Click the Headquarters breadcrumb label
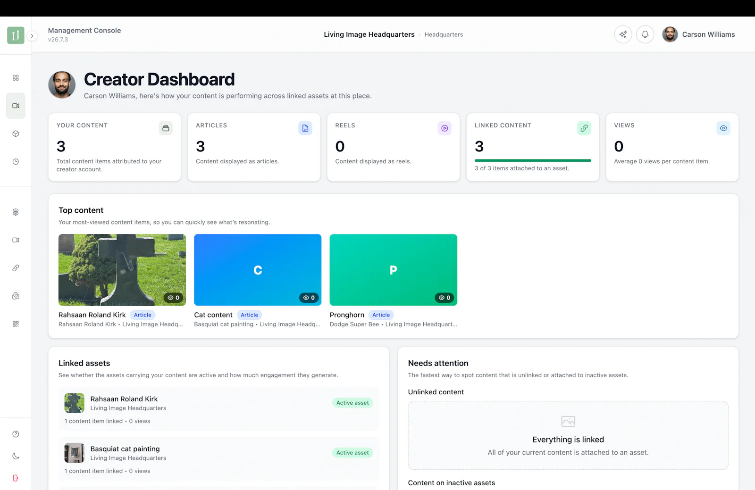The width and height of the screenshot is (755, 490). (444, 34)
